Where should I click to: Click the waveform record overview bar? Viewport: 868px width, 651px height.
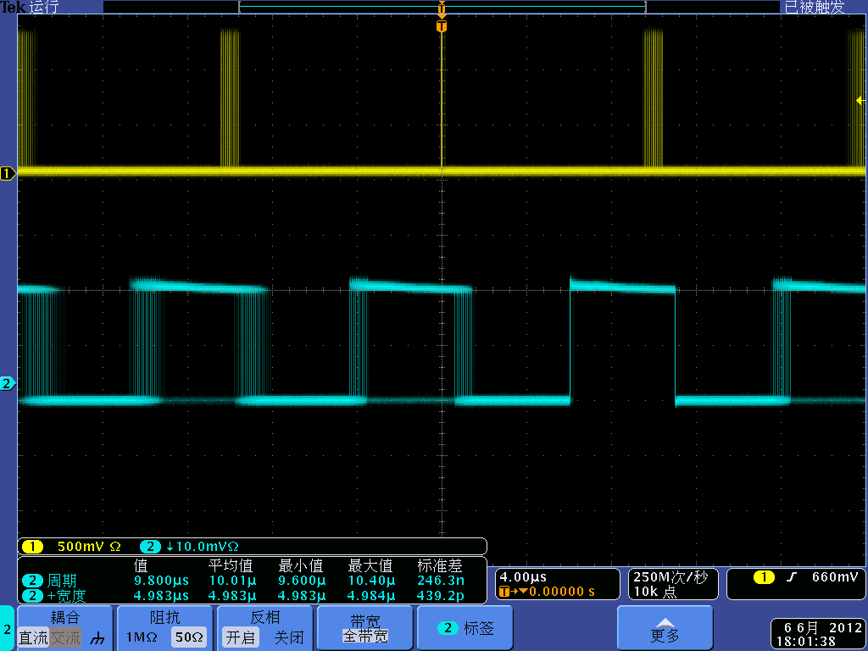pos(442,7)
